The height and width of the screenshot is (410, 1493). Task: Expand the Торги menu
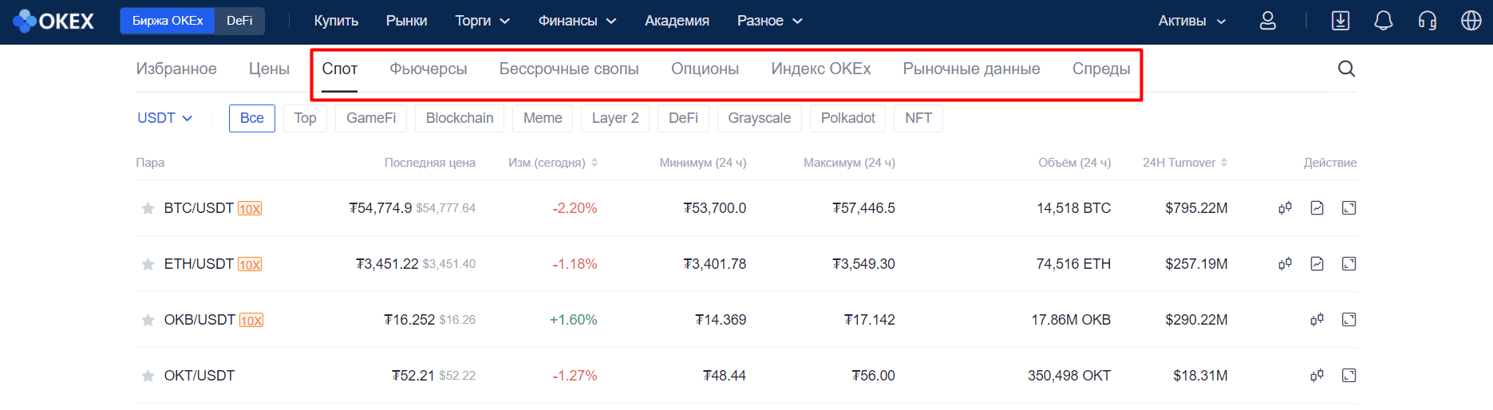coord(482,21)
